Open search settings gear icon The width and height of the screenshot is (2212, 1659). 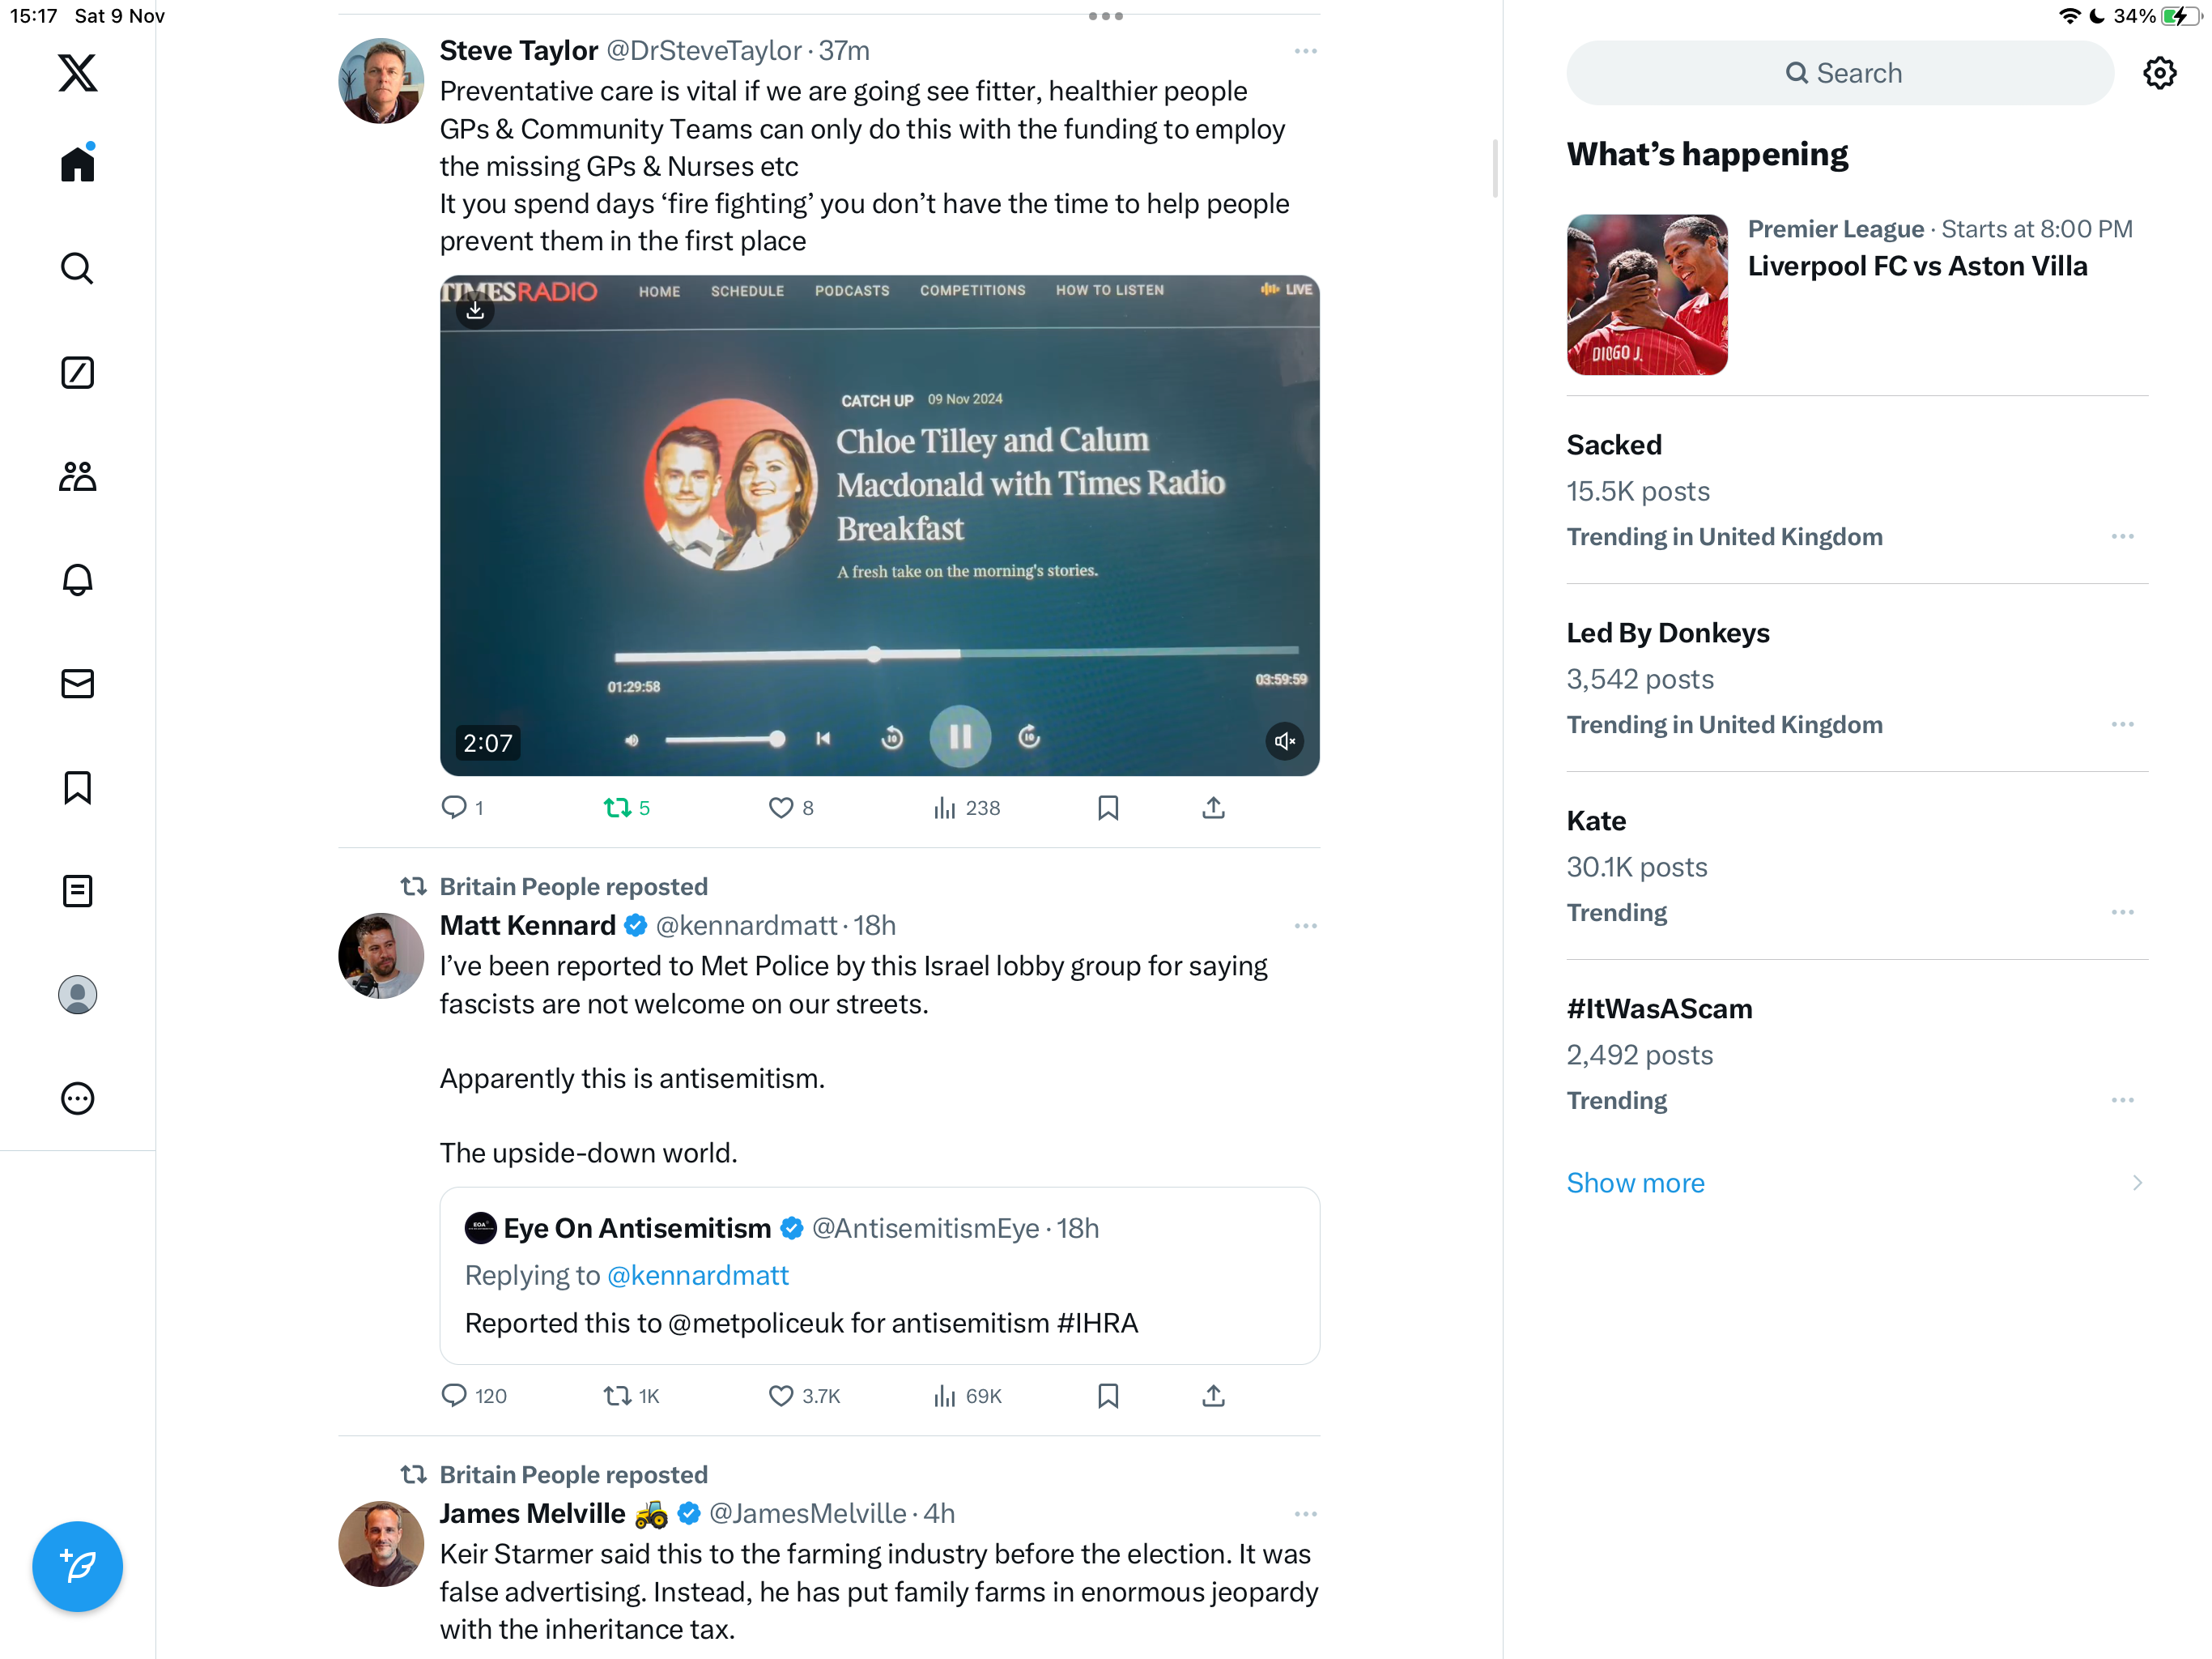click(x=2159, y=73)
